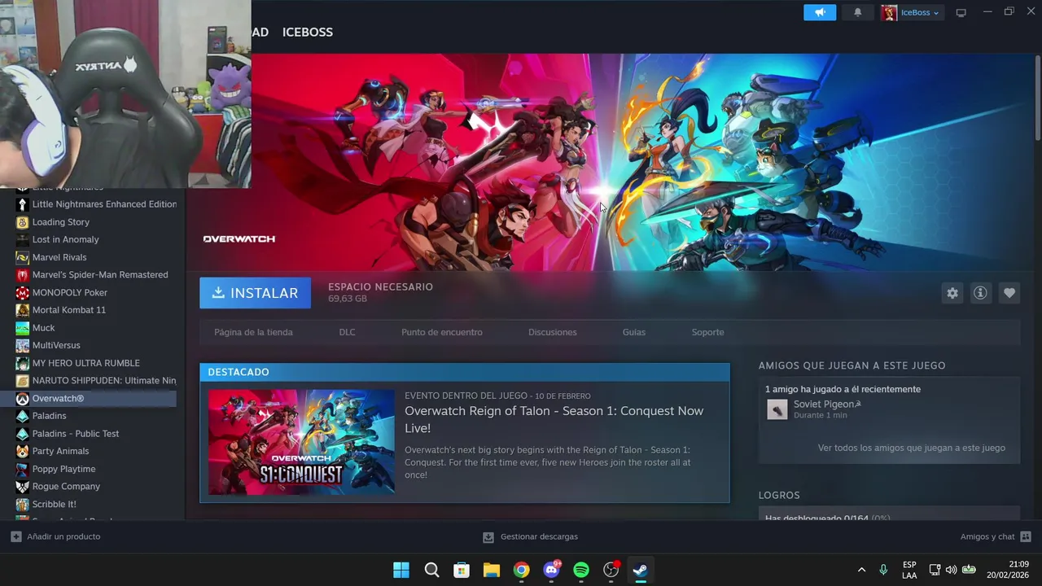Screen dimensions: 1042x586
Task: Open the ICEBOSS profile menu
Action: (x=308, y=32)
